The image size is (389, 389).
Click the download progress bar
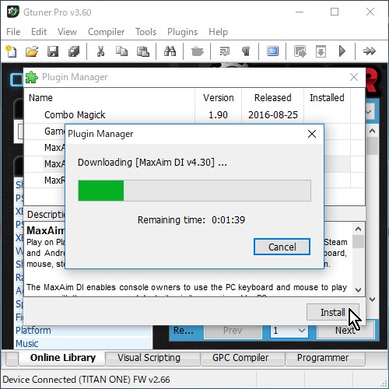click(194, 191)
